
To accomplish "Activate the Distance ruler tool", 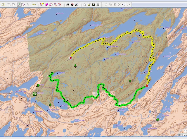I will (34, 5).
